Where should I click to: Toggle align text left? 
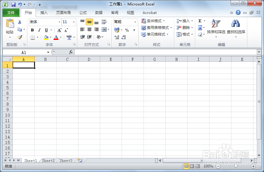82,30
